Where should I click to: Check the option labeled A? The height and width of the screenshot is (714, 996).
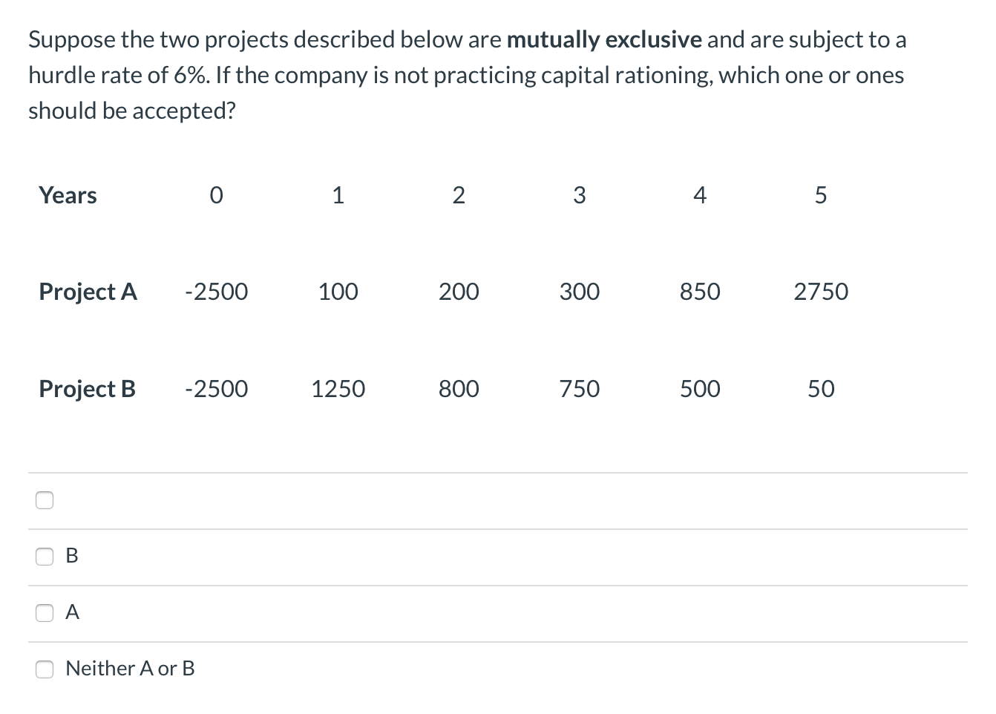(x=45, y=612)
